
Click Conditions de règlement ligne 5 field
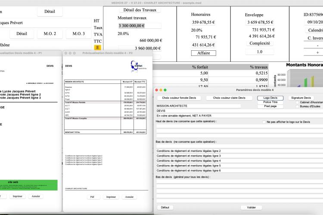point(239,166)
